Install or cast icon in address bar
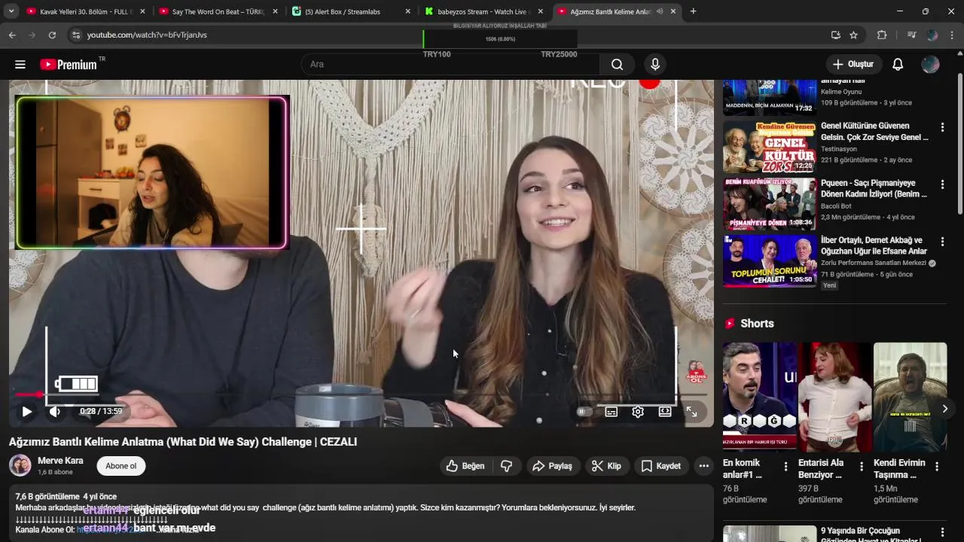Screen dimensions: 964x542 (835, 35)
